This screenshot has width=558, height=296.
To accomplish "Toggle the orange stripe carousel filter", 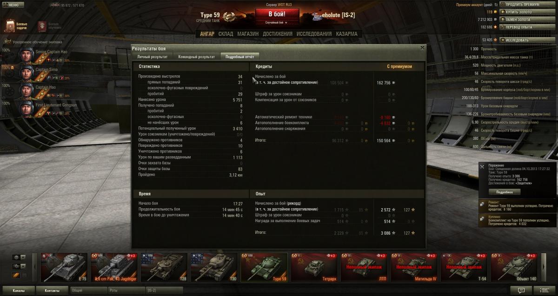I will point(16,276).
